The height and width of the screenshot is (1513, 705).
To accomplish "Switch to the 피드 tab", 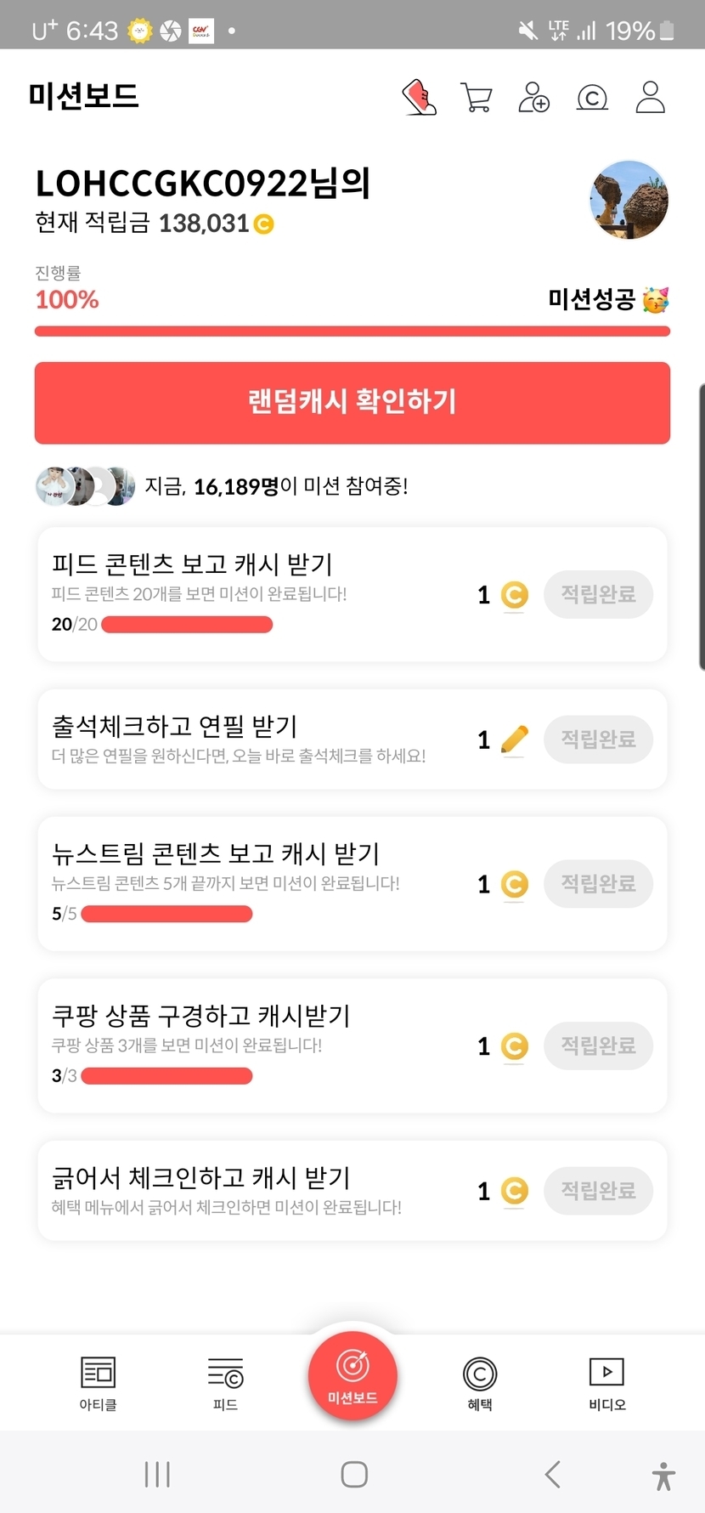I will pos(225,1383).
